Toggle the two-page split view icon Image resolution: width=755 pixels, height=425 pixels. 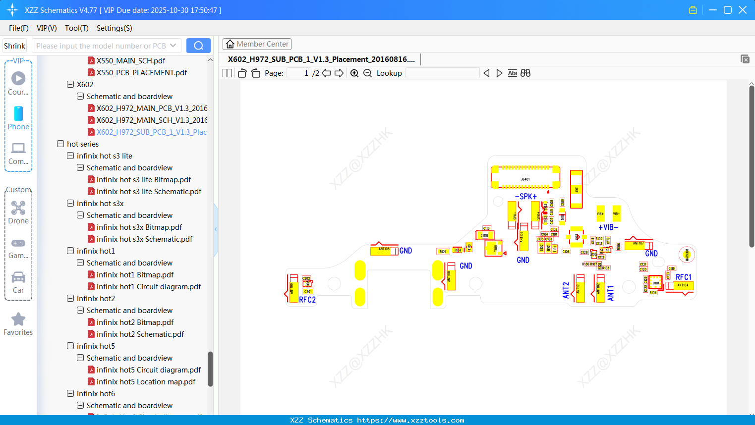point(227,73)
